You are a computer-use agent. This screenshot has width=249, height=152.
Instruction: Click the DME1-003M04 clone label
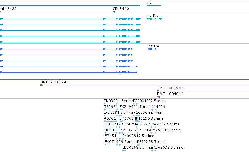point(170,88)
